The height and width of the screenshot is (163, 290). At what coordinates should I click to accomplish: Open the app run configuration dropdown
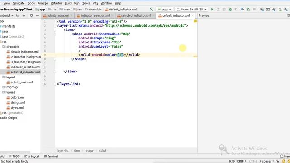coord(164,9)
